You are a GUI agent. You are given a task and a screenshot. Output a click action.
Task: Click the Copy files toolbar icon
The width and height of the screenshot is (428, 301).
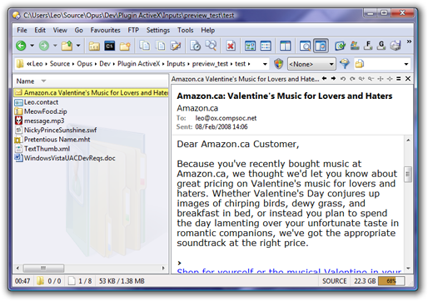[x=144, y=46]
